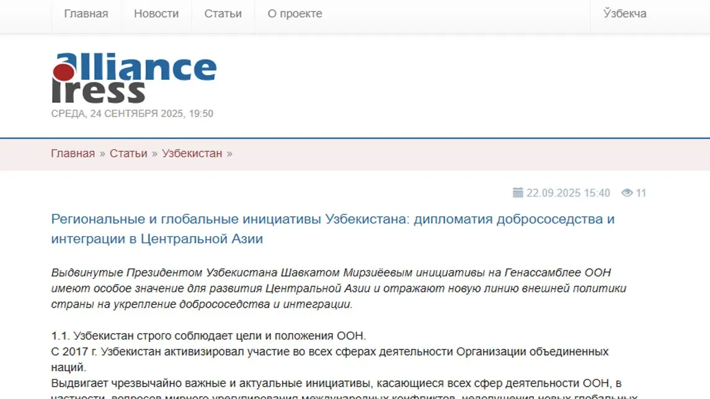710x399 pixels.
Task: Switch site language to Ўзбекча
Action: coord(624,14)
